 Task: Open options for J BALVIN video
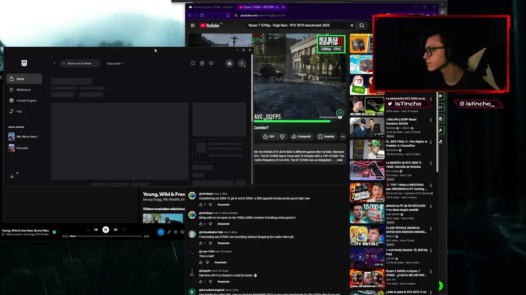pos(431,120)
